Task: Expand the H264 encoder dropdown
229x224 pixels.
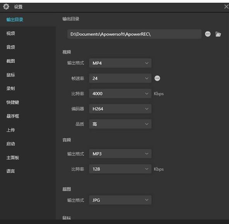Action: click(120, 109)
